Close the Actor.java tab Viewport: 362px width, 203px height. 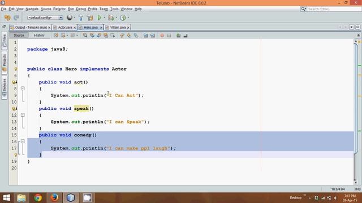click(75, 28)
